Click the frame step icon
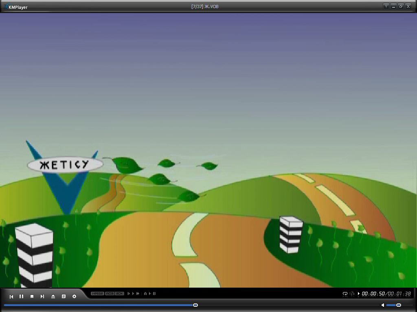The height and width of the screenshot is (312, 417). click(x=129, y=293)
